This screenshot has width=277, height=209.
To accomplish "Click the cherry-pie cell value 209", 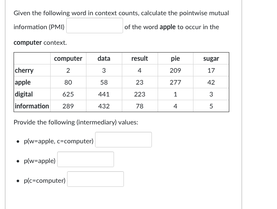I will pyautogui.click(x=175, y=71).
